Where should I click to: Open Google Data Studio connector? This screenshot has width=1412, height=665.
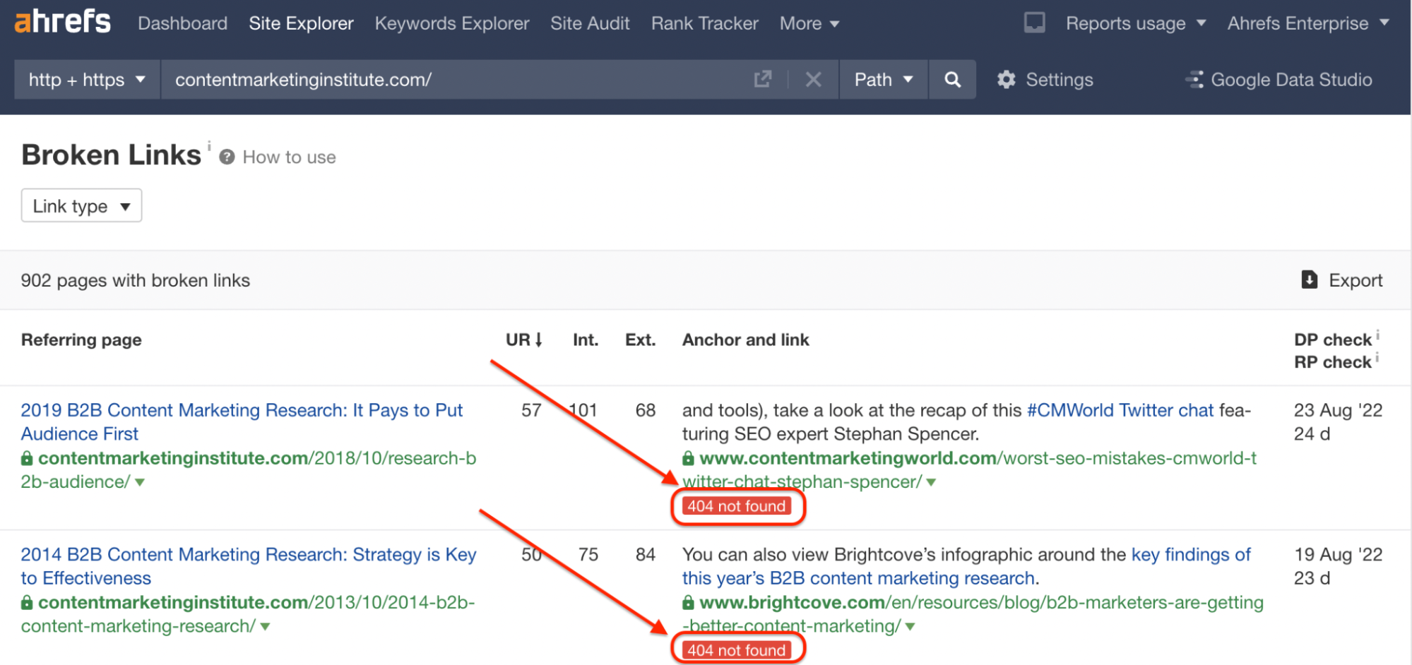[1278, 80]
